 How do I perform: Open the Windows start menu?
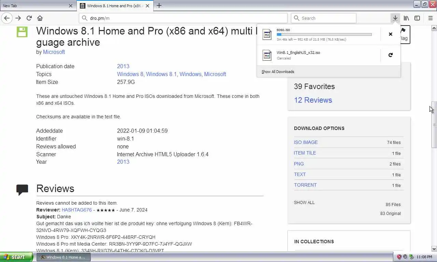pos(16,257)
